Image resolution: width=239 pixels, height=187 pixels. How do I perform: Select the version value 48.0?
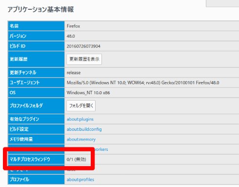[x=71, y=36]
